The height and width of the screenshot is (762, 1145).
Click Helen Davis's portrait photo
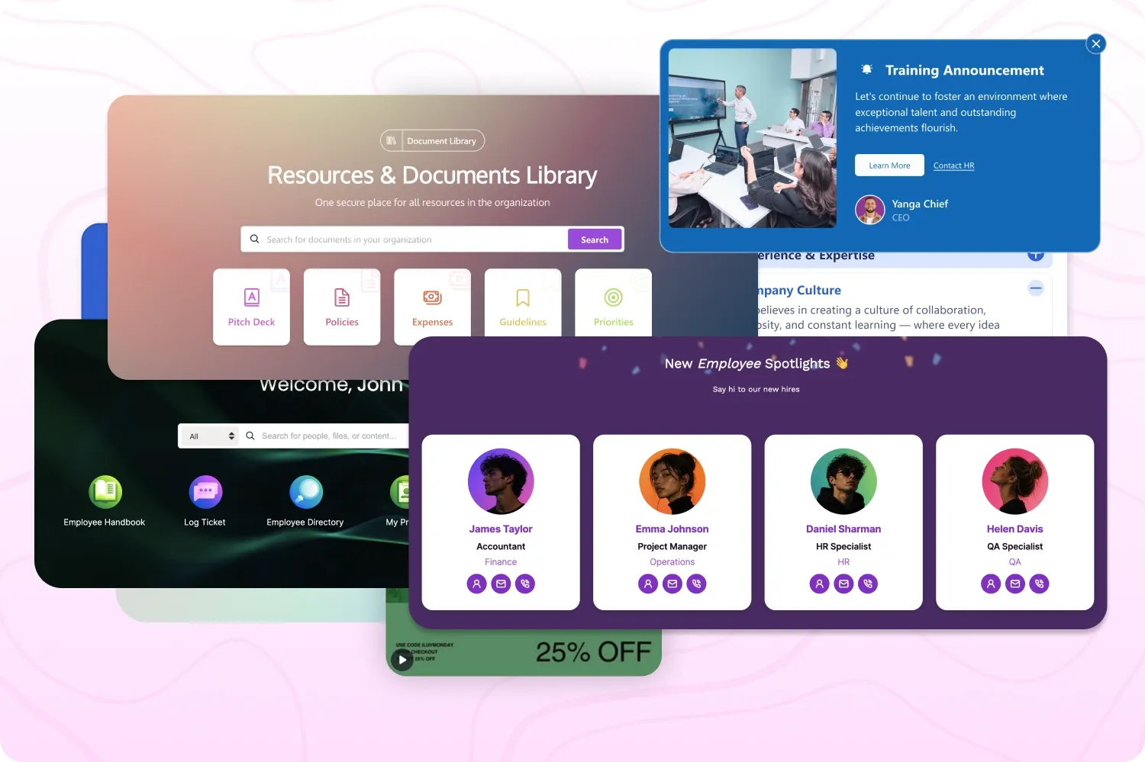1015,481
